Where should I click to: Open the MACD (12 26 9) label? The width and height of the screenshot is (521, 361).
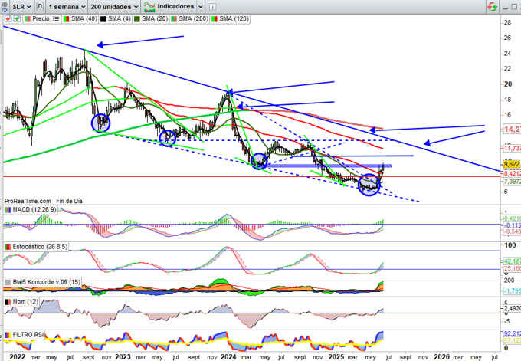tap(34, 210)
